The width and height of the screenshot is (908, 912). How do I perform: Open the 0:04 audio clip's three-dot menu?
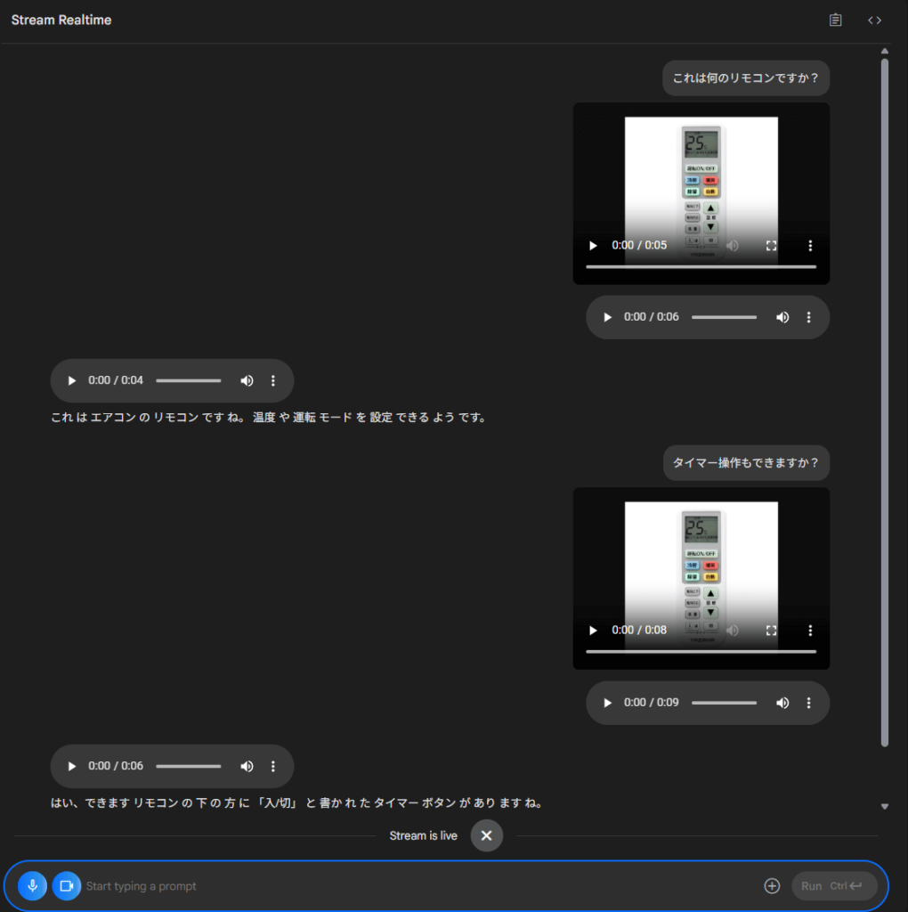(273, 381)
